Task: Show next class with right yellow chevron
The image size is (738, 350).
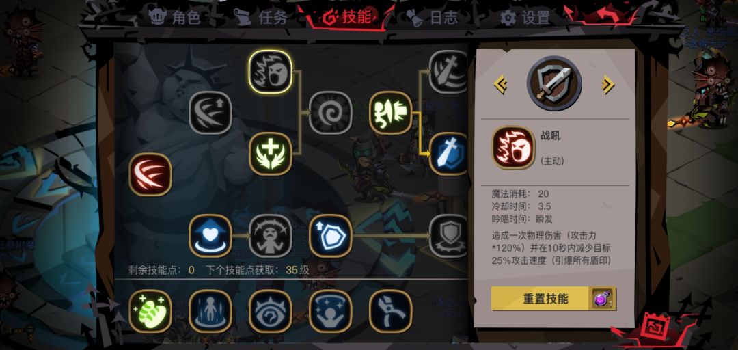Action: click(608, 84)
